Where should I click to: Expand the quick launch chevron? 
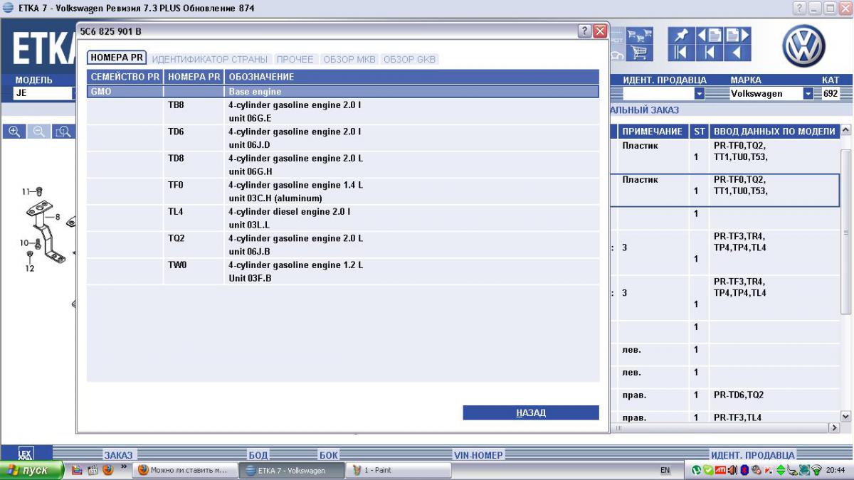pos(124,468)
